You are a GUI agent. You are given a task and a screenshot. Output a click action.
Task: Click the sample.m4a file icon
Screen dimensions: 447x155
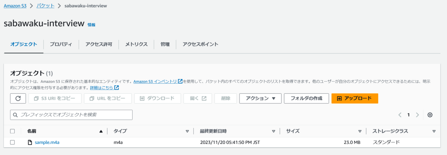point(30,142)
